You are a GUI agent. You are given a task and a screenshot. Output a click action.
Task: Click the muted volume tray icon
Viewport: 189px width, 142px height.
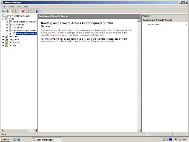[x=179, y=140]
